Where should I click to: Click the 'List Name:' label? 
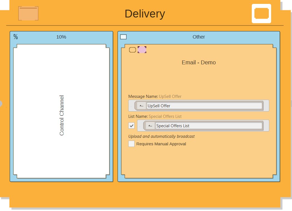138,116
